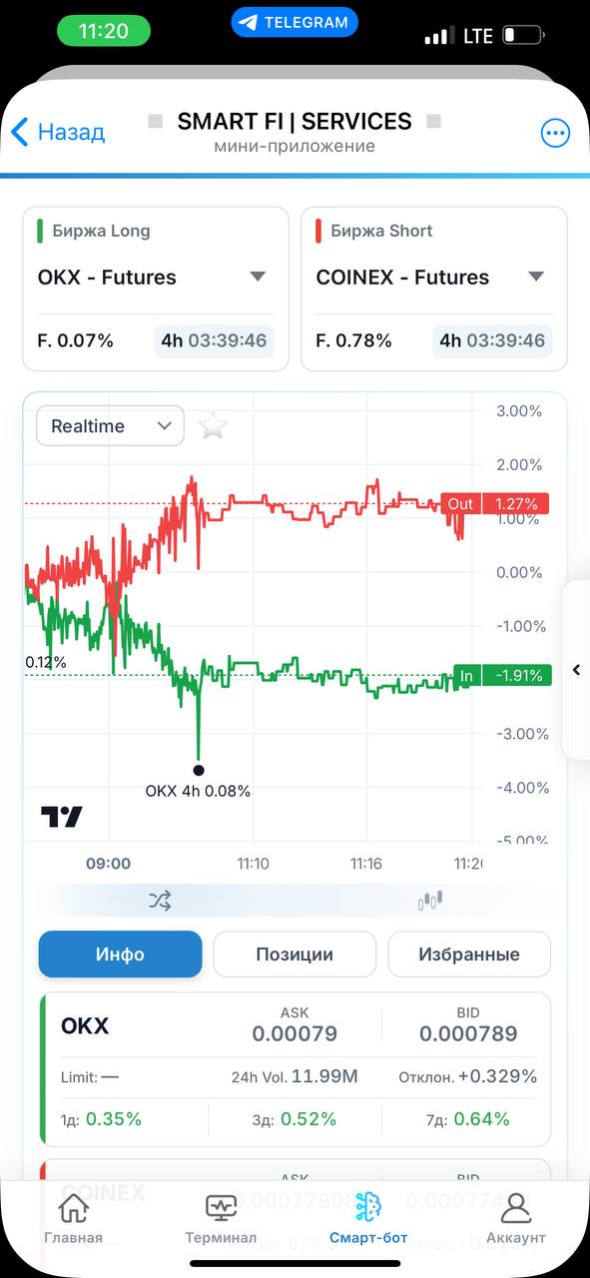Switch to candlestick chart icon
This screenshot has height=1278, width=590.
pyautogui.click(x=430, y=901)
